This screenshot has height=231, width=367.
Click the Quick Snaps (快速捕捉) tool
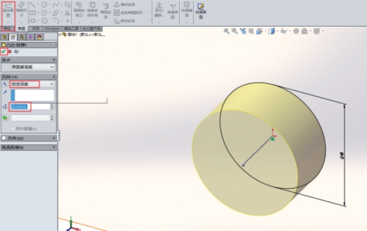coord(187,10)
